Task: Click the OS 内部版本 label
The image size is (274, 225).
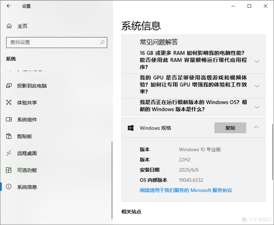Action: point(153,180)
